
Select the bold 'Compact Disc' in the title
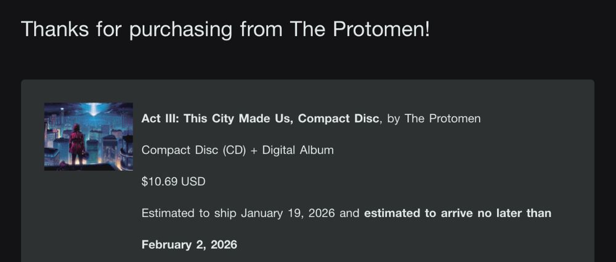pyautogui.click(x=338, y=119)
